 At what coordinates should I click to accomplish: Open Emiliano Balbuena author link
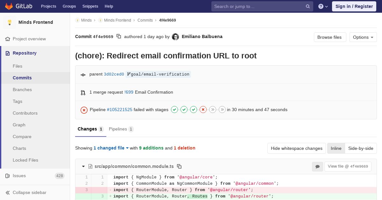point(202,37)
